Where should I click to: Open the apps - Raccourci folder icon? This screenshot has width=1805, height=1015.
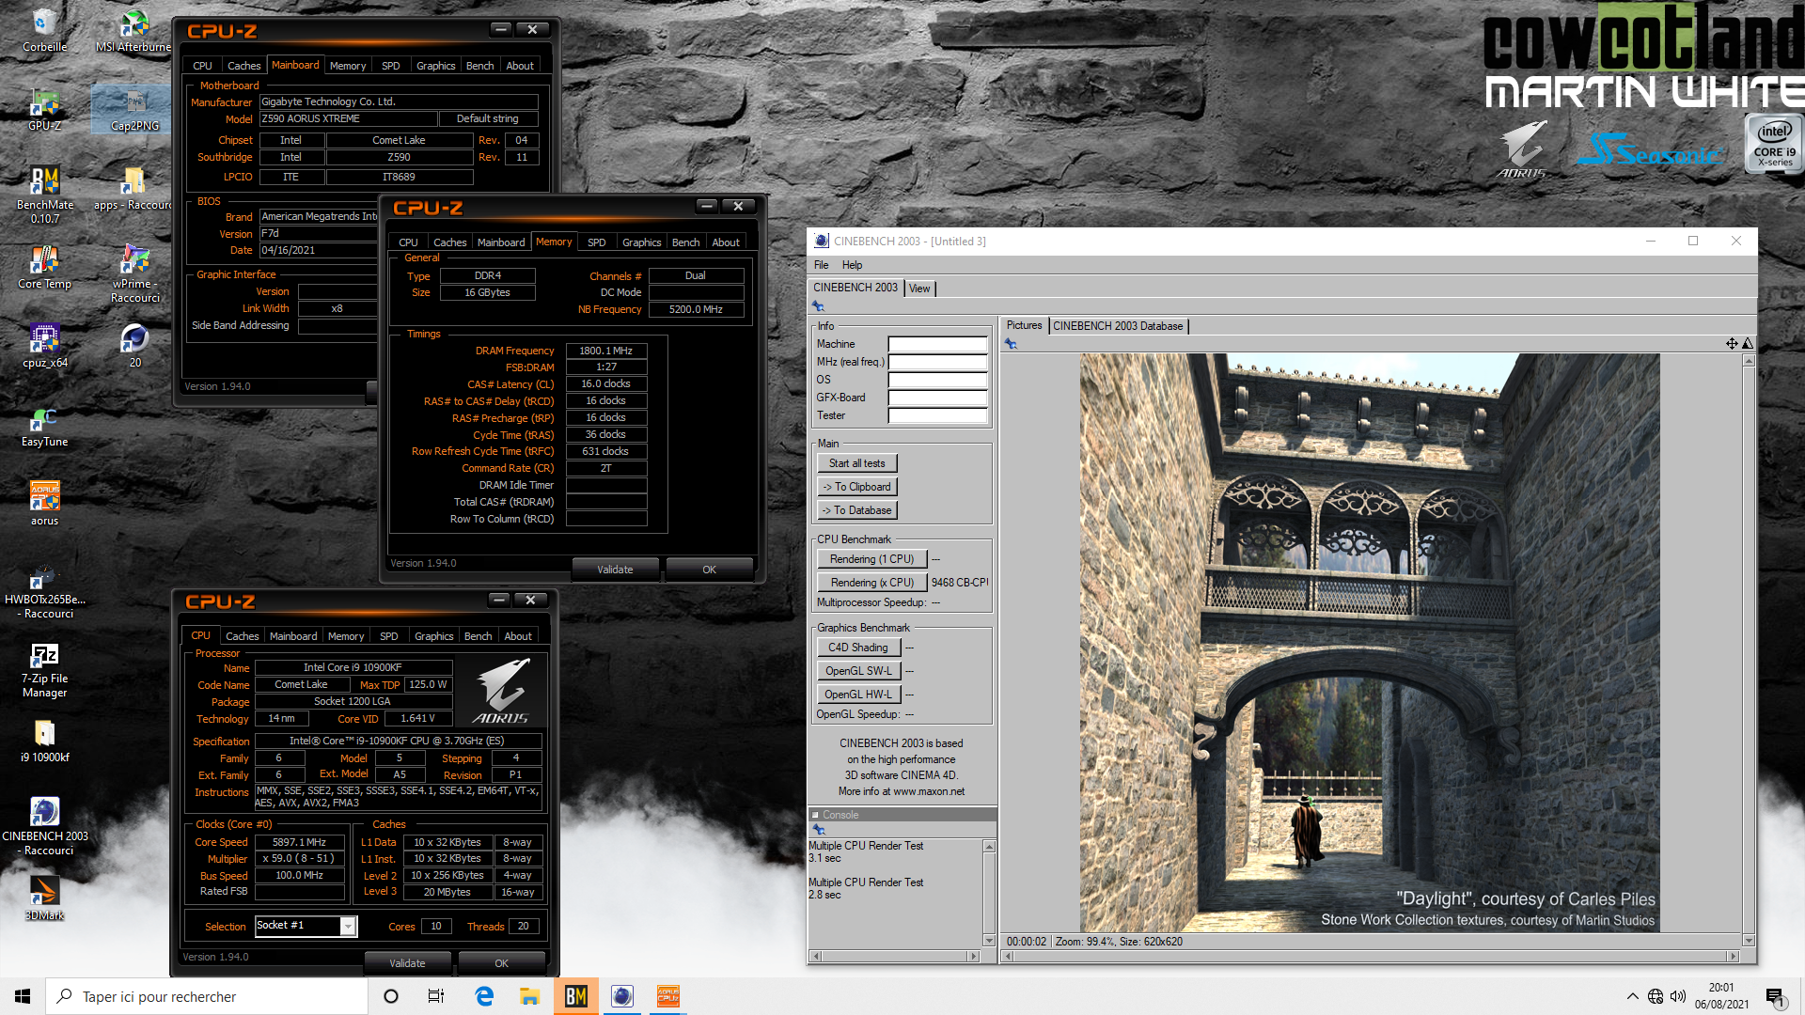tap(133, 188)
